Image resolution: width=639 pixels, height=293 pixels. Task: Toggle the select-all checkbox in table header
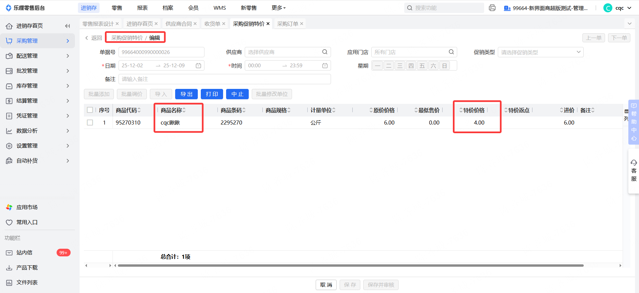90,110
